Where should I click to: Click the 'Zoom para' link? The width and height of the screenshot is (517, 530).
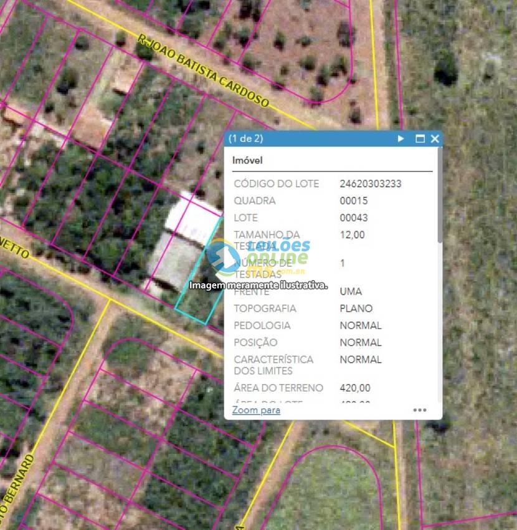[x=256, y=410]
